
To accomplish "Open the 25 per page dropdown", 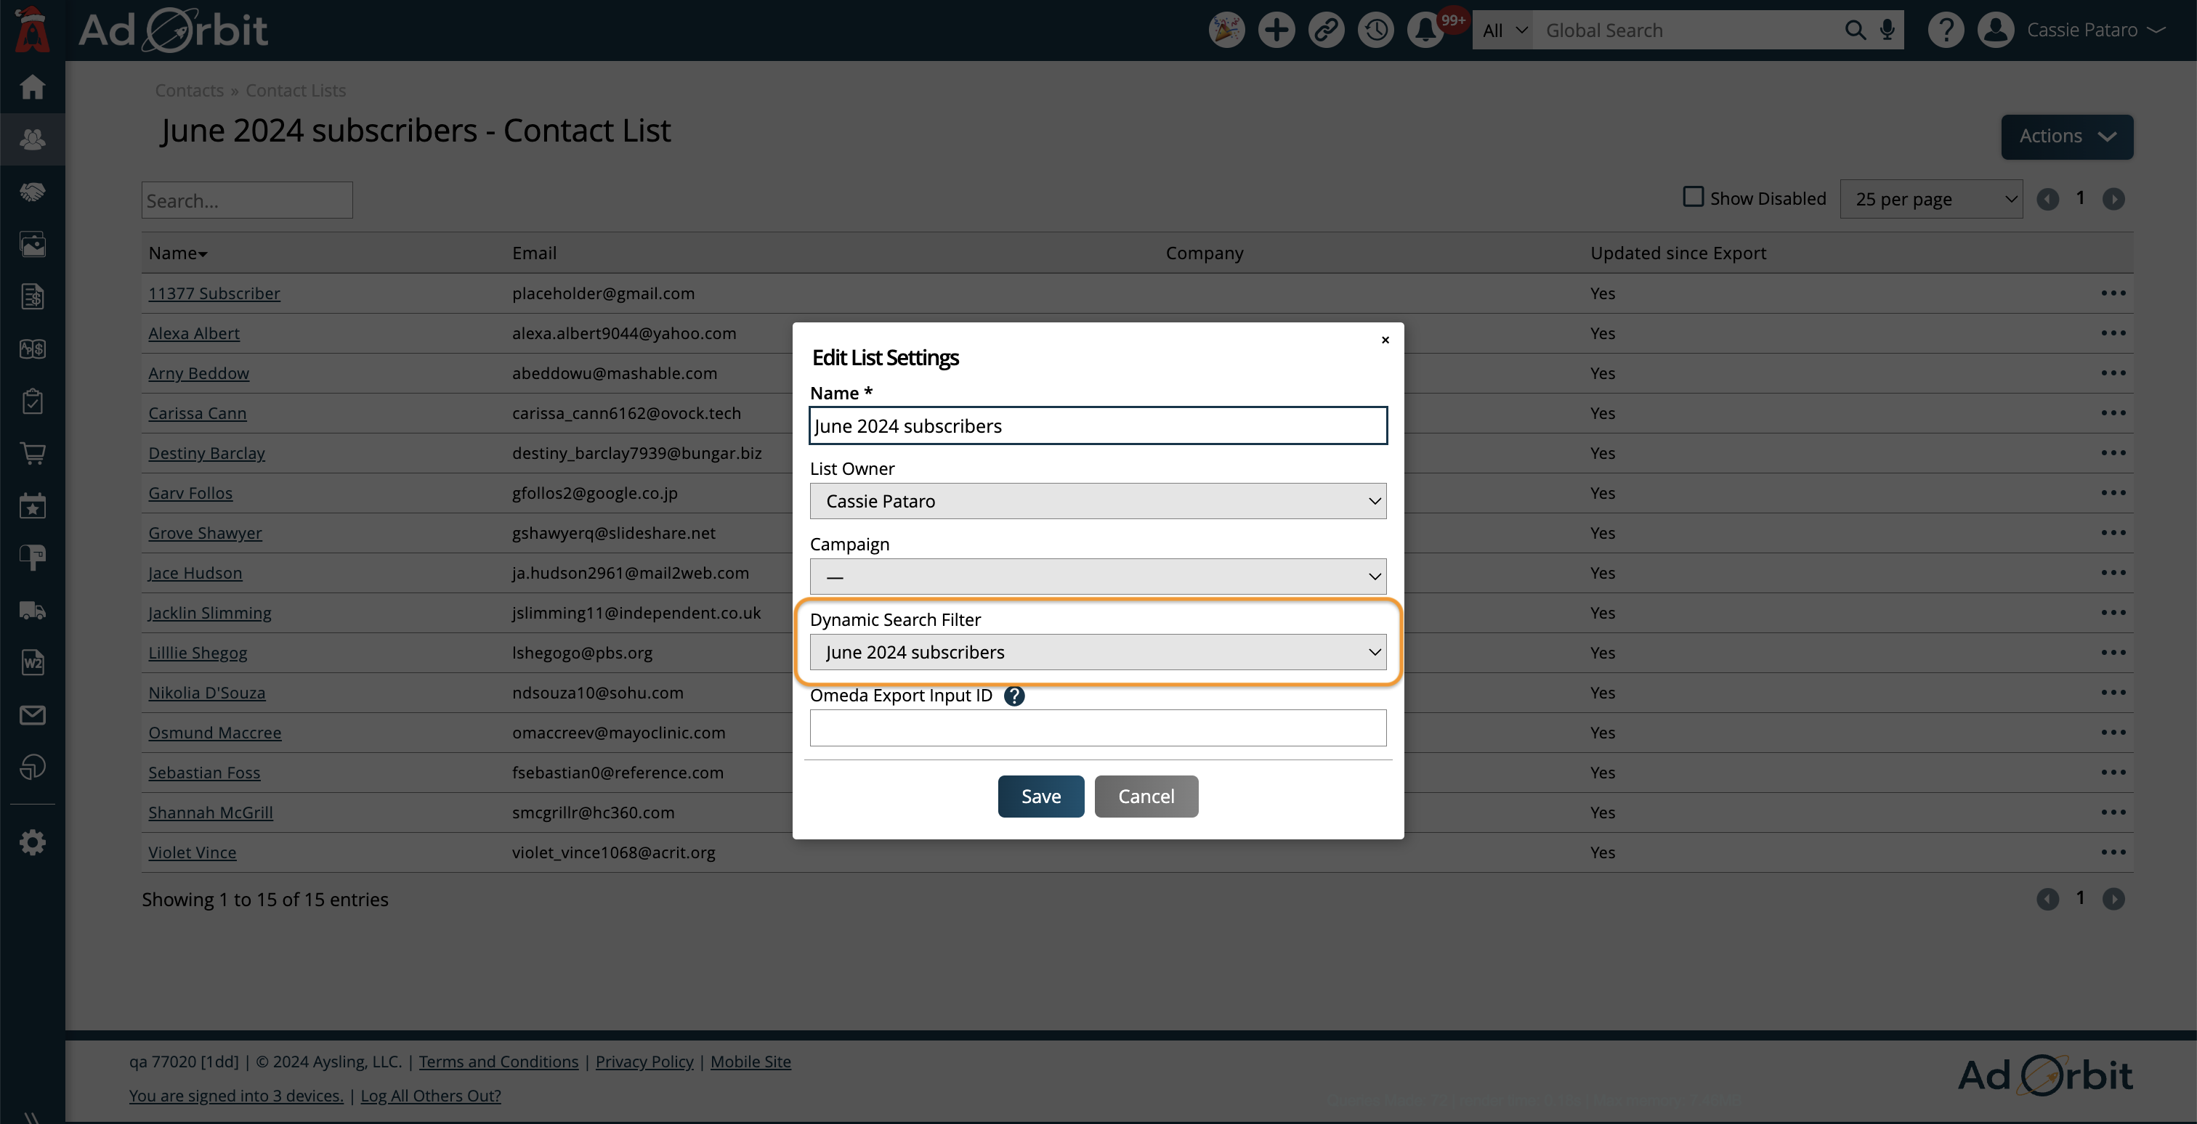I will (x=1931, y=200).
